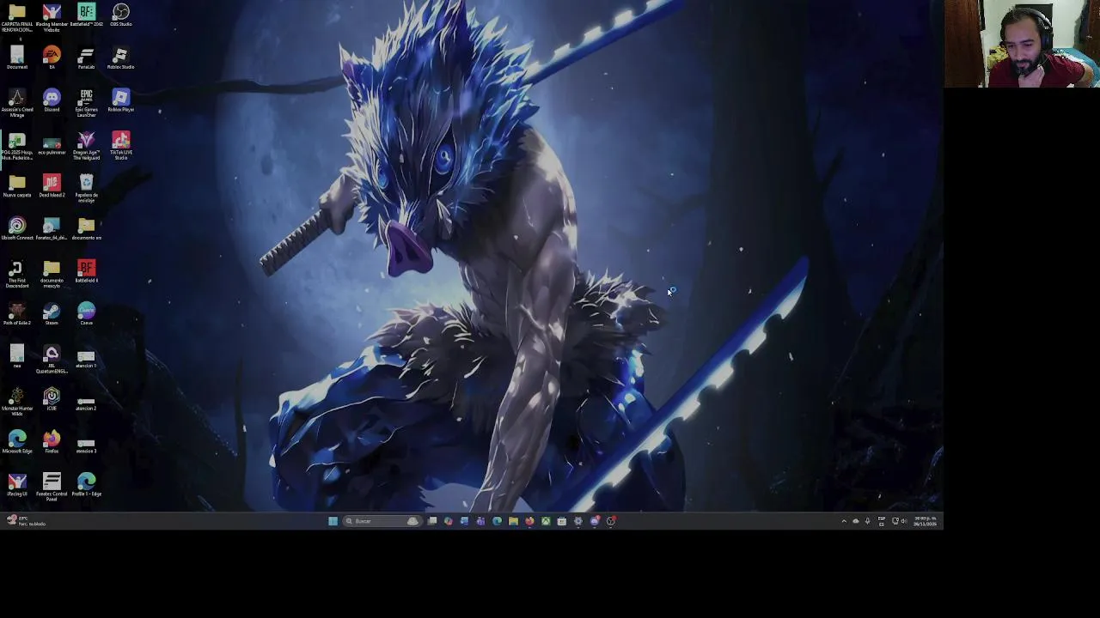Open the Papelera de reciclaje
The image size is (1100, 618).
click(86, 189)
